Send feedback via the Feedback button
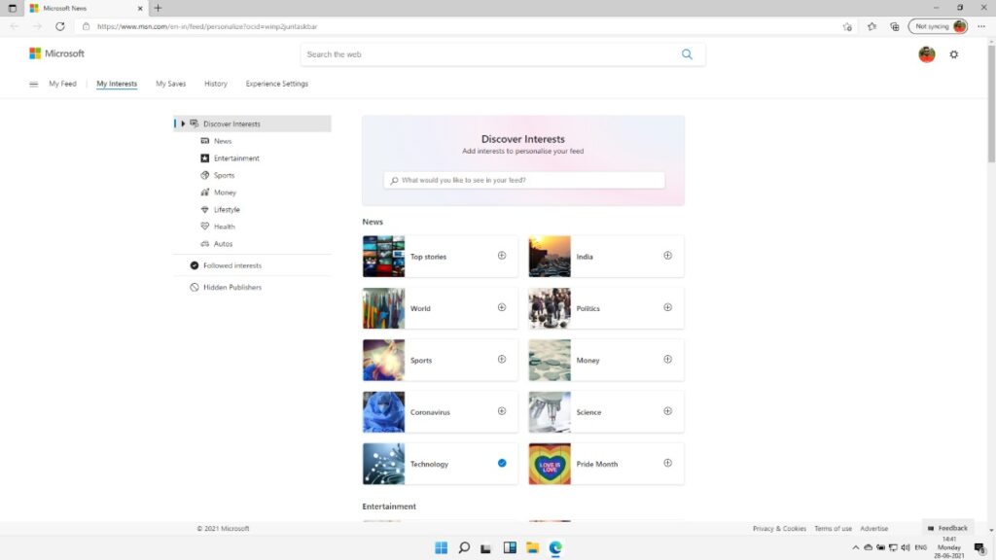 click(x=946, y=527)
